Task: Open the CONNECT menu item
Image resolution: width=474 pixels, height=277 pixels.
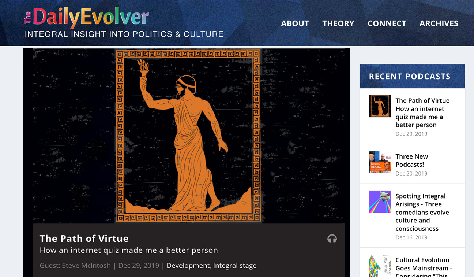Action: click(x=387, y=23)
